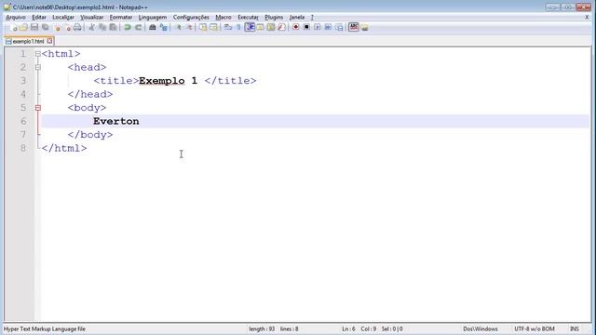Image resolution: width=596 pixels, height=335 pixels.
Task: Collapse the red body fold marker on line 5
Action: click(38, 108)
